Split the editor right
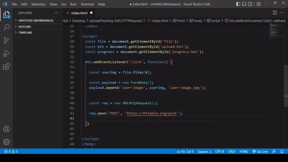Screen dimensions: 288x162 click(x=275, y=13)
